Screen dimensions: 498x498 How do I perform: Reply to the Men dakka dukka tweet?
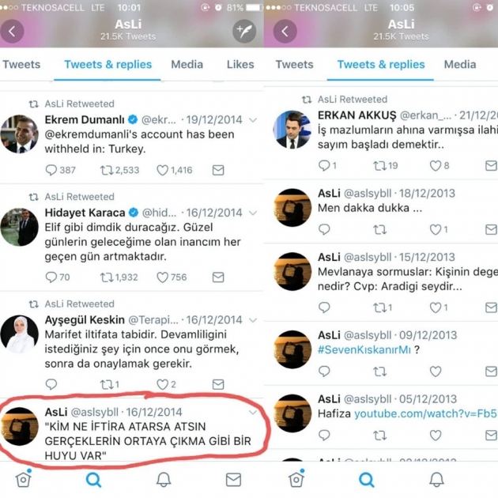coord(324,229)
